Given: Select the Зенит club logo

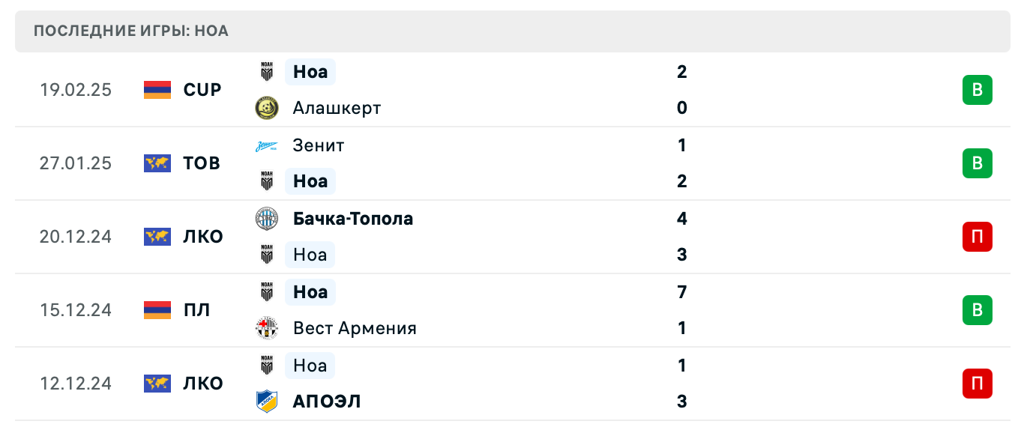Looking at the screenshot, I should 268,145.
